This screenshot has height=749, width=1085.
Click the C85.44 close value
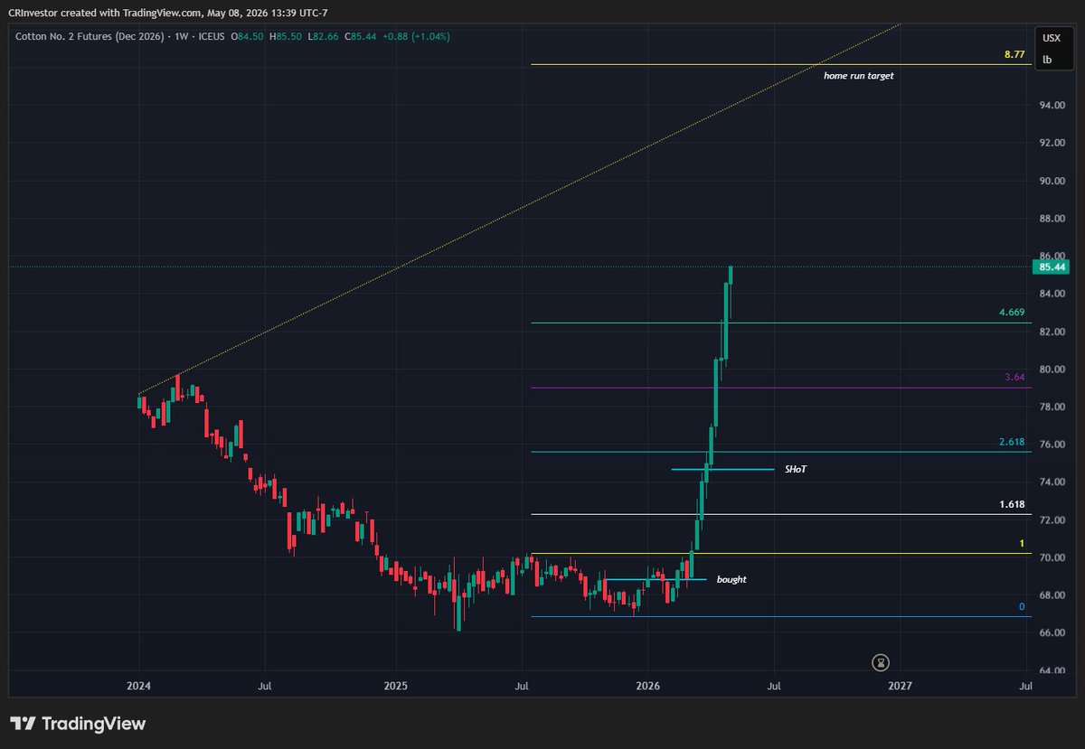361,36
